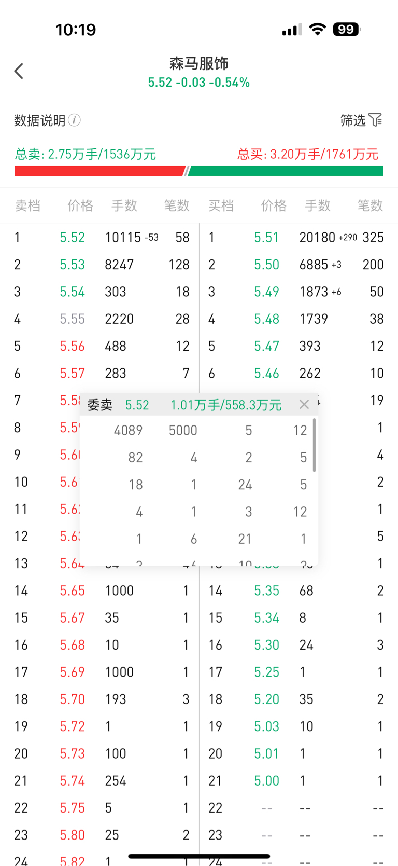
Task: Select buy level 4 price 5.48
Action: coord(266,319)
